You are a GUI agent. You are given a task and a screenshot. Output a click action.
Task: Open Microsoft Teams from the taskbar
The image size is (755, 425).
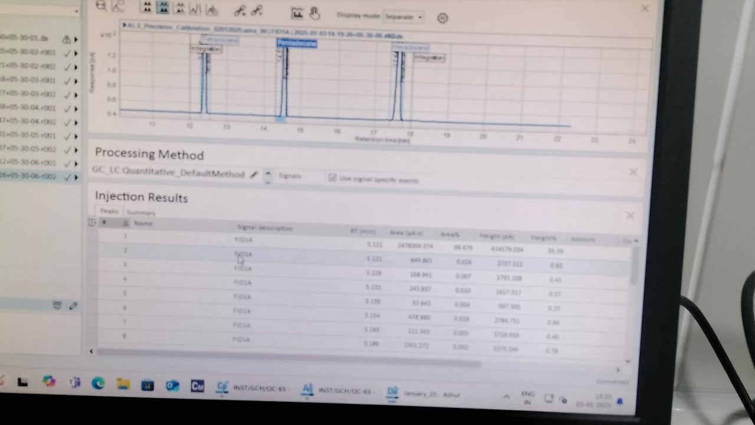pyautogui.click(x=74, y=382)
